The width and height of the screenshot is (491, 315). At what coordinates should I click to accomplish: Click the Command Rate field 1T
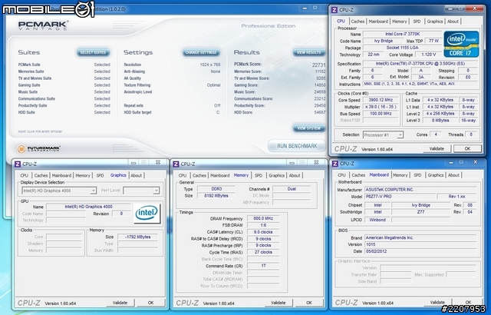click(263, 266)
